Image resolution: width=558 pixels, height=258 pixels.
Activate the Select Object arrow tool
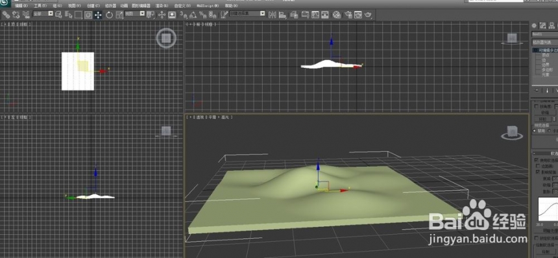point(58,15)
